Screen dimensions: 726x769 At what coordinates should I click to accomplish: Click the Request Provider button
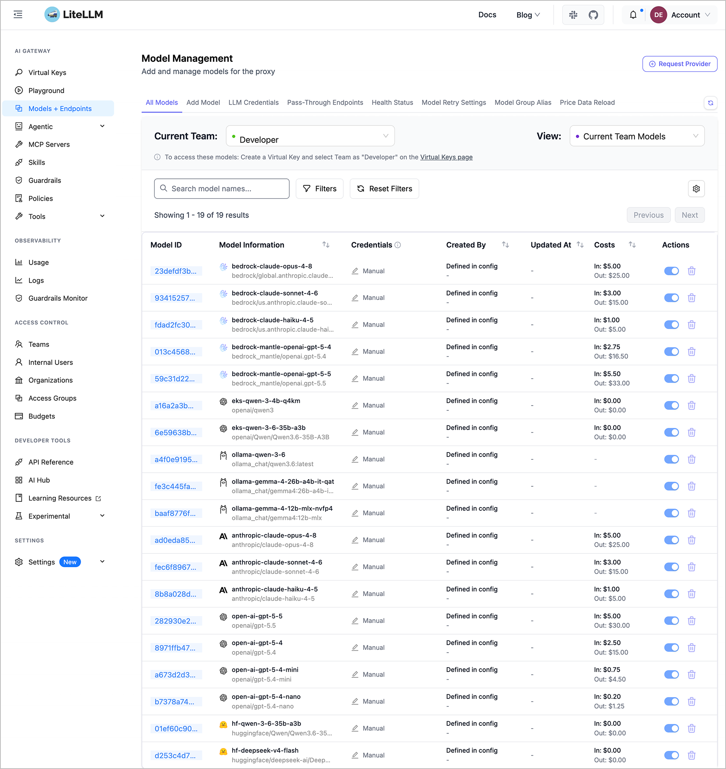(680, 64)
